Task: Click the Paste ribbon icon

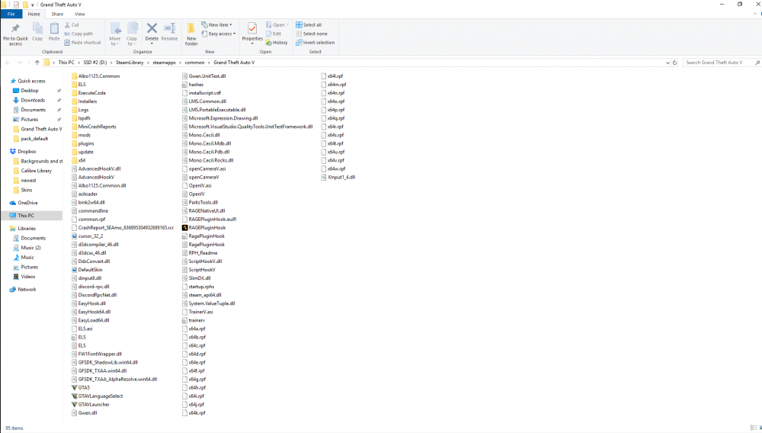Action: click(54, 29)
